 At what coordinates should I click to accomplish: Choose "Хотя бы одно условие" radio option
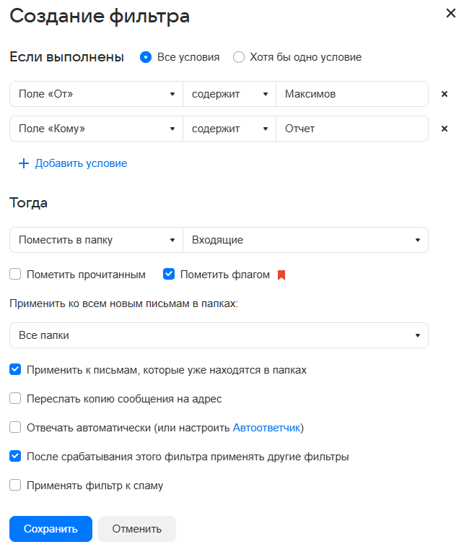pyautogui.click(x=239, y=57)
